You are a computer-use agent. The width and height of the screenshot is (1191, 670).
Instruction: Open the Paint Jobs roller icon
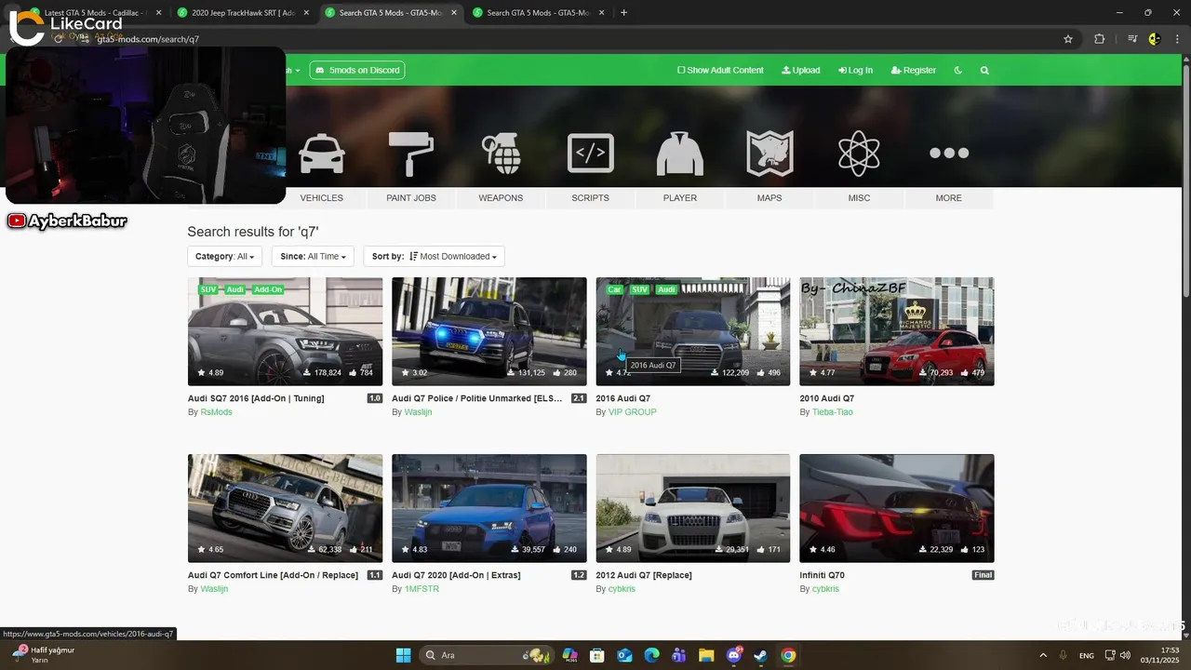point(410,154)
